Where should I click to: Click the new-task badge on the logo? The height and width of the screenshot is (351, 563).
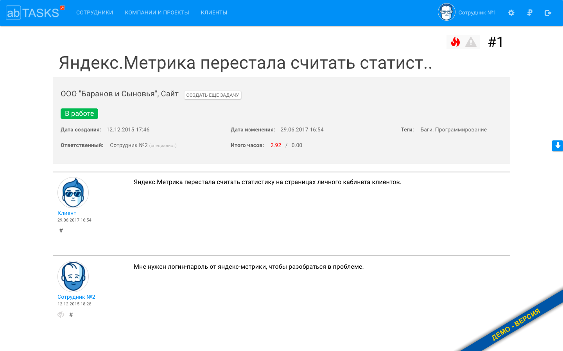(x=63, y=7)
